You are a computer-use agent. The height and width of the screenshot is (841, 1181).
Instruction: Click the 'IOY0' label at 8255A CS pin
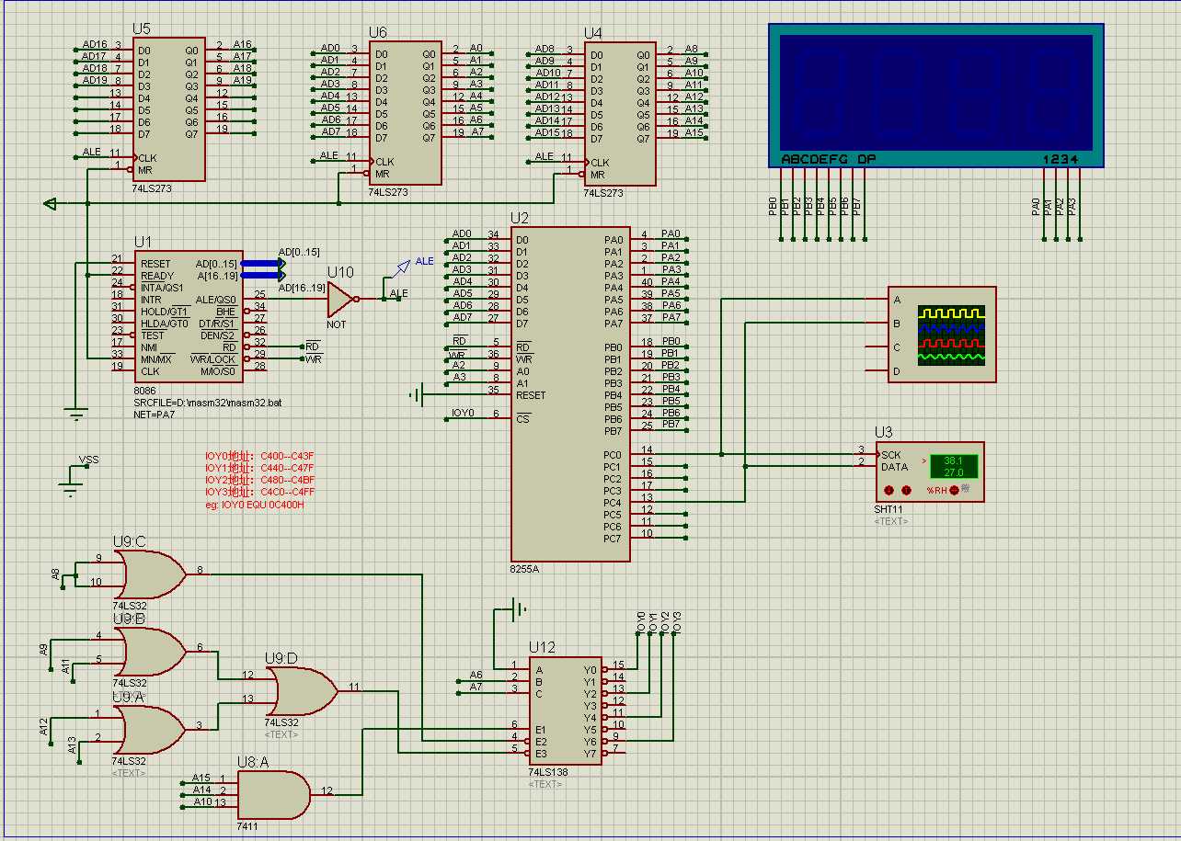click(x=462, y=414)
